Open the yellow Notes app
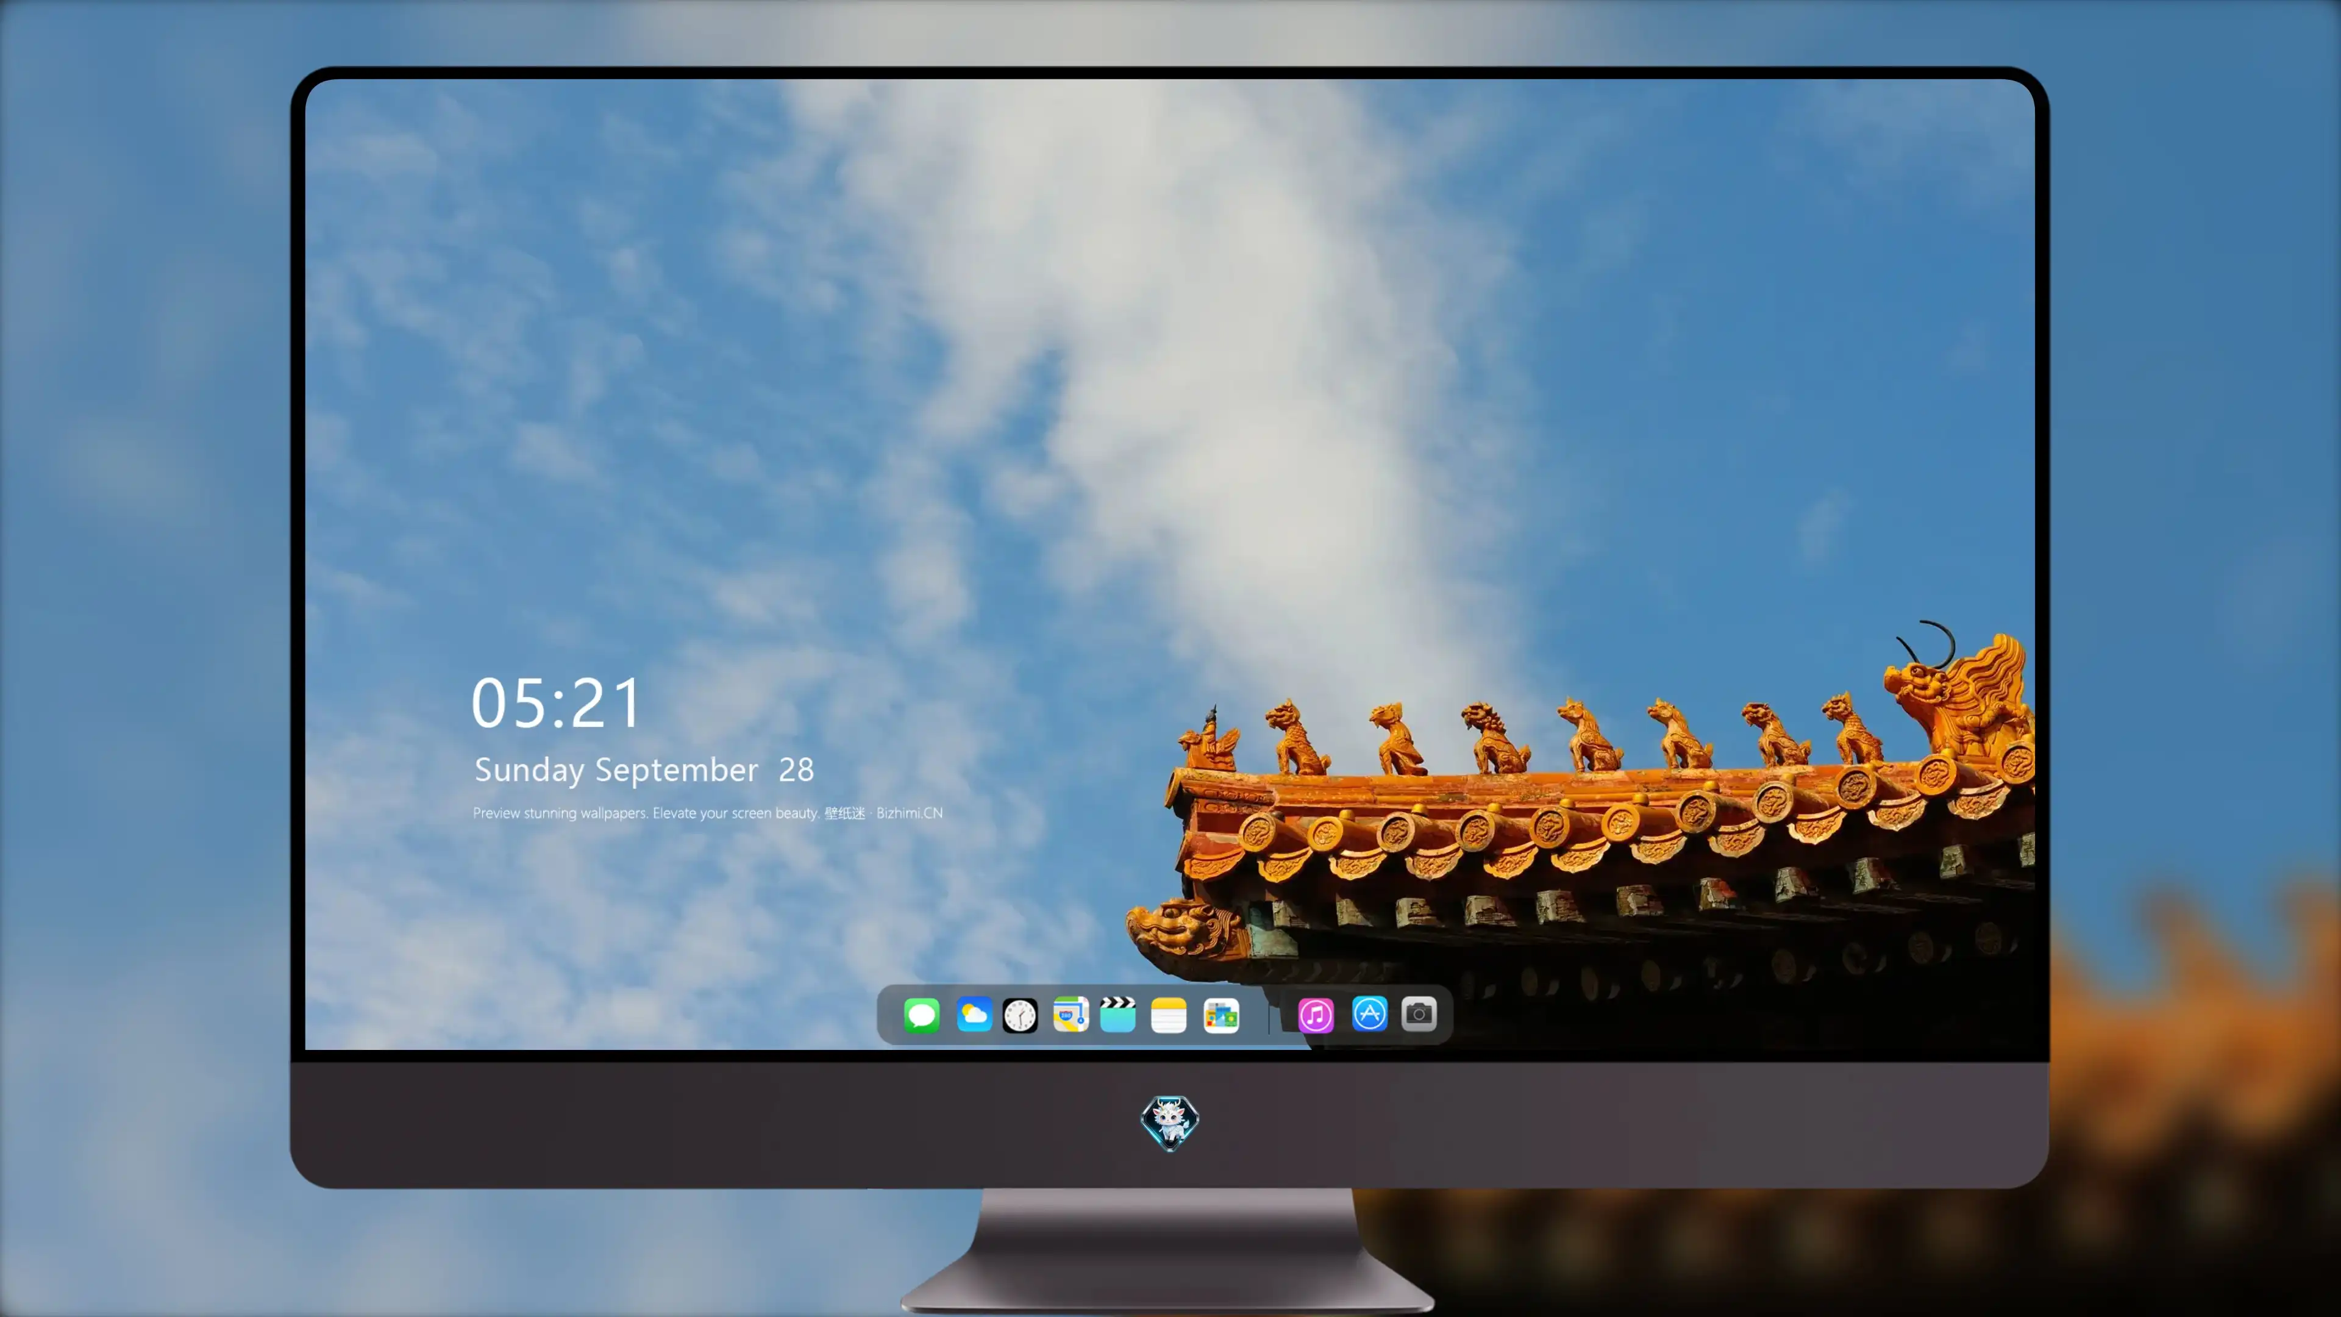 (x=1169, y=1015)
